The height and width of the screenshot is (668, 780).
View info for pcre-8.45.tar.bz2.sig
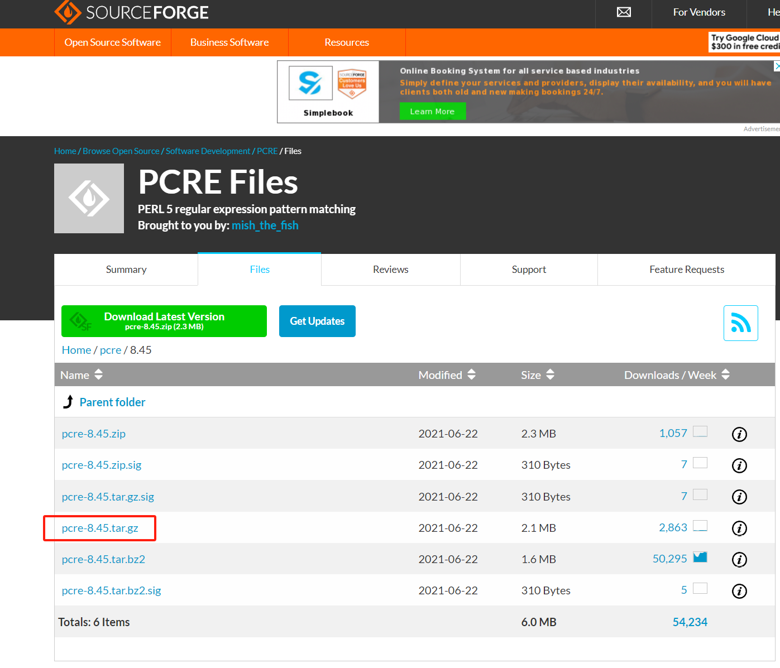coord(739,591)
